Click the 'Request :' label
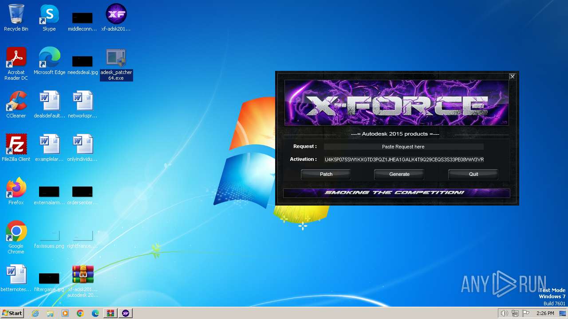Screen dimensions: 568x319 click(x=305, y=146)
